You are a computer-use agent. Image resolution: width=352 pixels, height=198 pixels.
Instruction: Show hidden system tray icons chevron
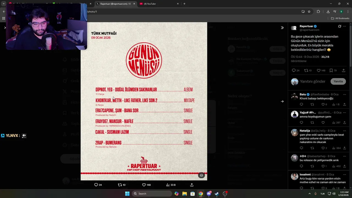click(309, 194)
